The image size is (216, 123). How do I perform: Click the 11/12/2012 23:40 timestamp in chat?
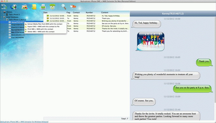[x=172, y=110]
